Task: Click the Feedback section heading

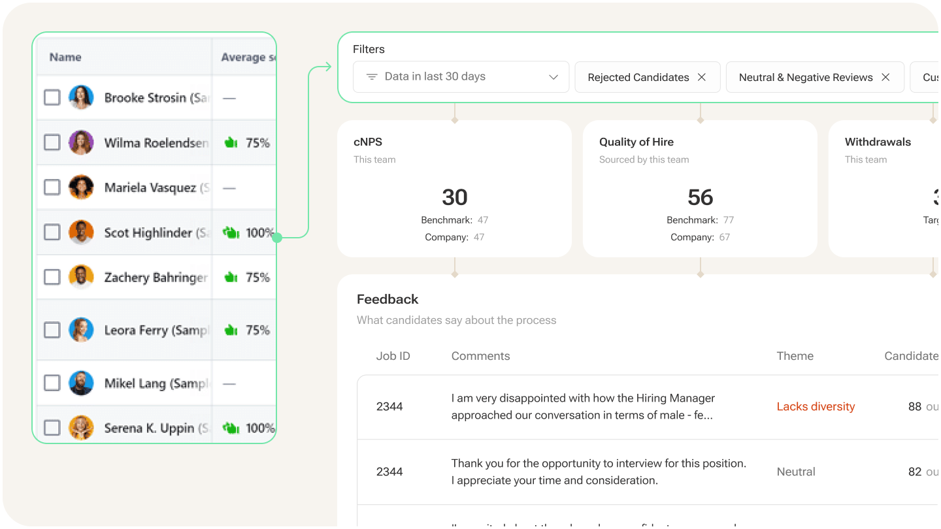Action: coord(388,299)
